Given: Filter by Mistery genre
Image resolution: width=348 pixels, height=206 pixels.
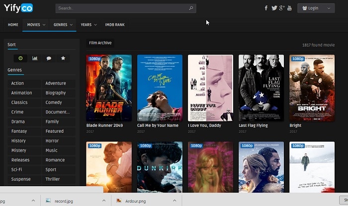Looking at the screenshot, I should pos(24,151).
